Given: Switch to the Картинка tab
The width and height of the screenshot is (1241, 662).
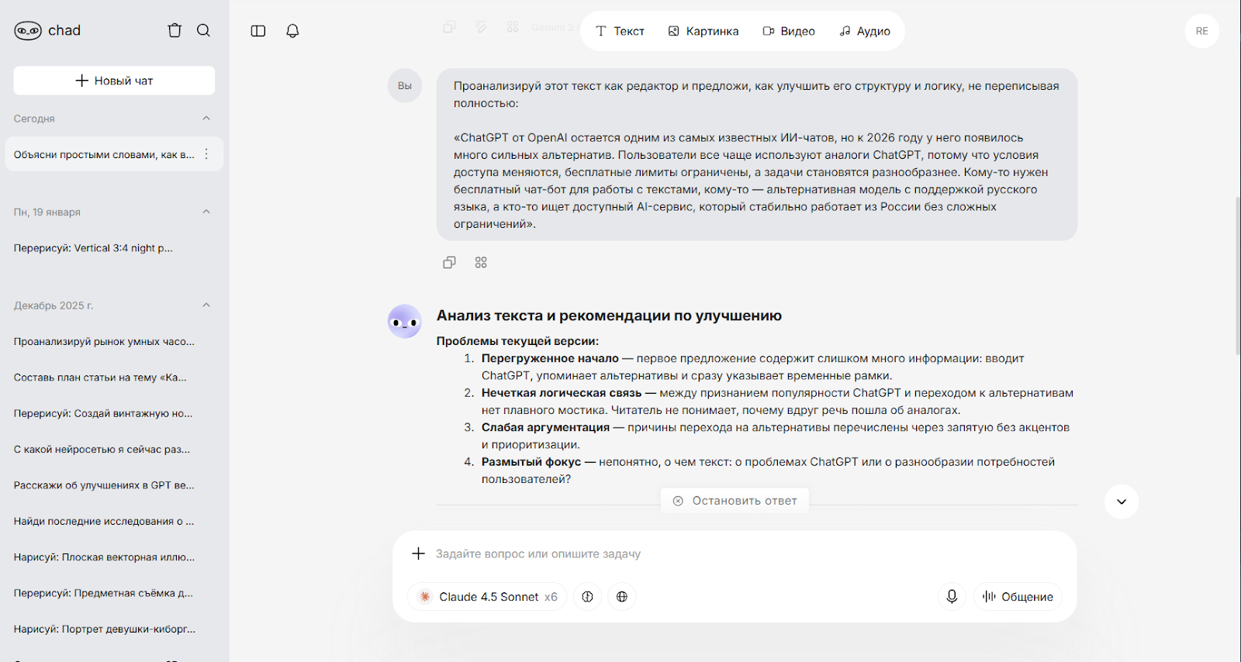Looking at the screenshot, I should click(703, 31).
